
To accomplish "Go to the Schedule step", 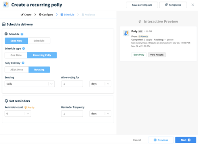I will pyautogui.click(x=67, y=15).
